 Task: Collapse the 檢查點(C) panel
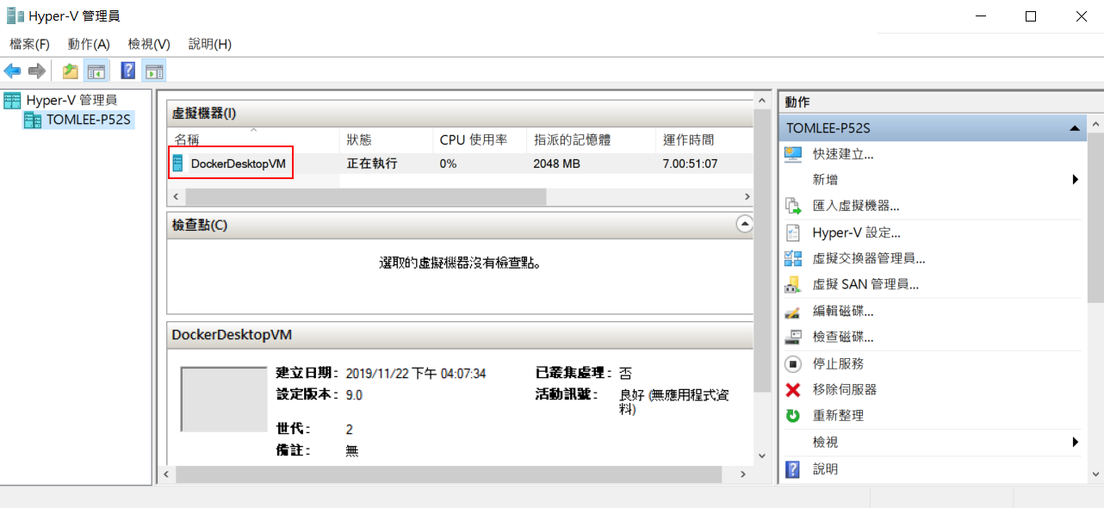pyautogui.click(x=745, y=224)
